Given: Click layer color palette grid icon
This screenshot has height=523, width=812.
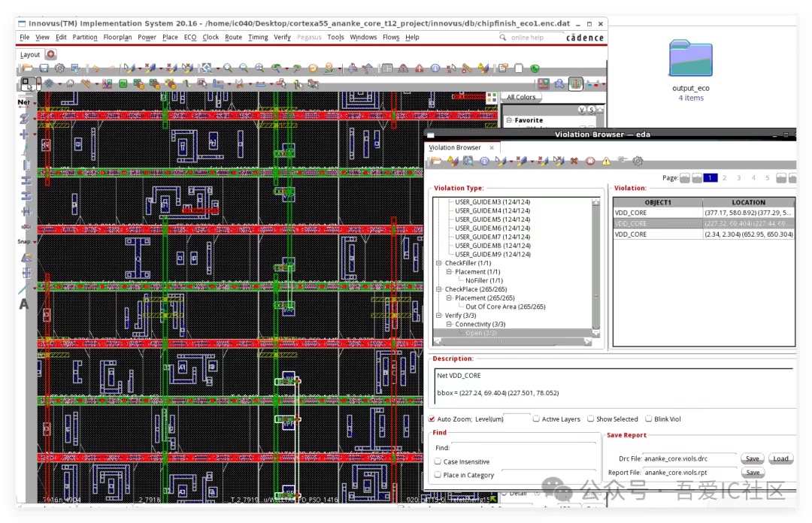Looking at the screenshot, I should [x=492, y=98].
